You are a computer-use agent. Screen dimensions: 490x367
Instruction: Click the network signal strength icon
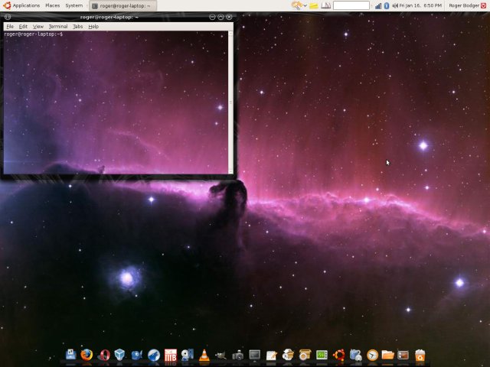[378, 5]
